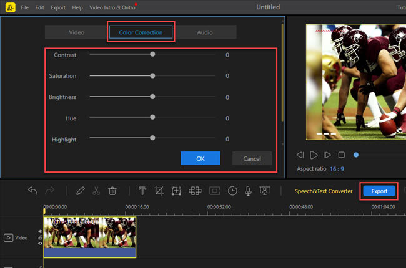
Task: Step to previous frame in preview
Action: pyautogui.click(x=300, y=155)
